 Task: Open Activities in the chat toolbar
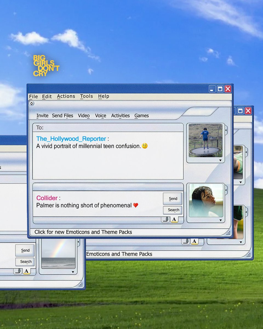coord(121,116)
